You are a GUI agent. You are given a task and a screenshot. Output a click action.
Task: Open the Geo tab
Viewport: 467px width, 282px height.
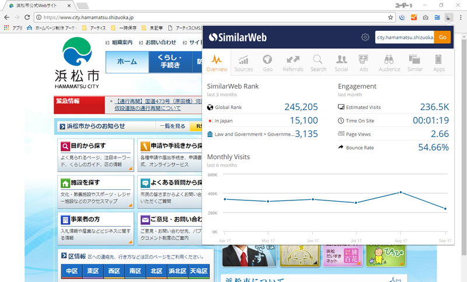[x=267, y=64]
